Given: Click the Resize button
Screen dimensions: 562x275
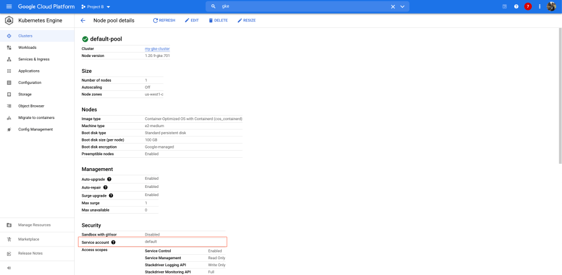Looking at the screenshot, I should coord(246,20).
